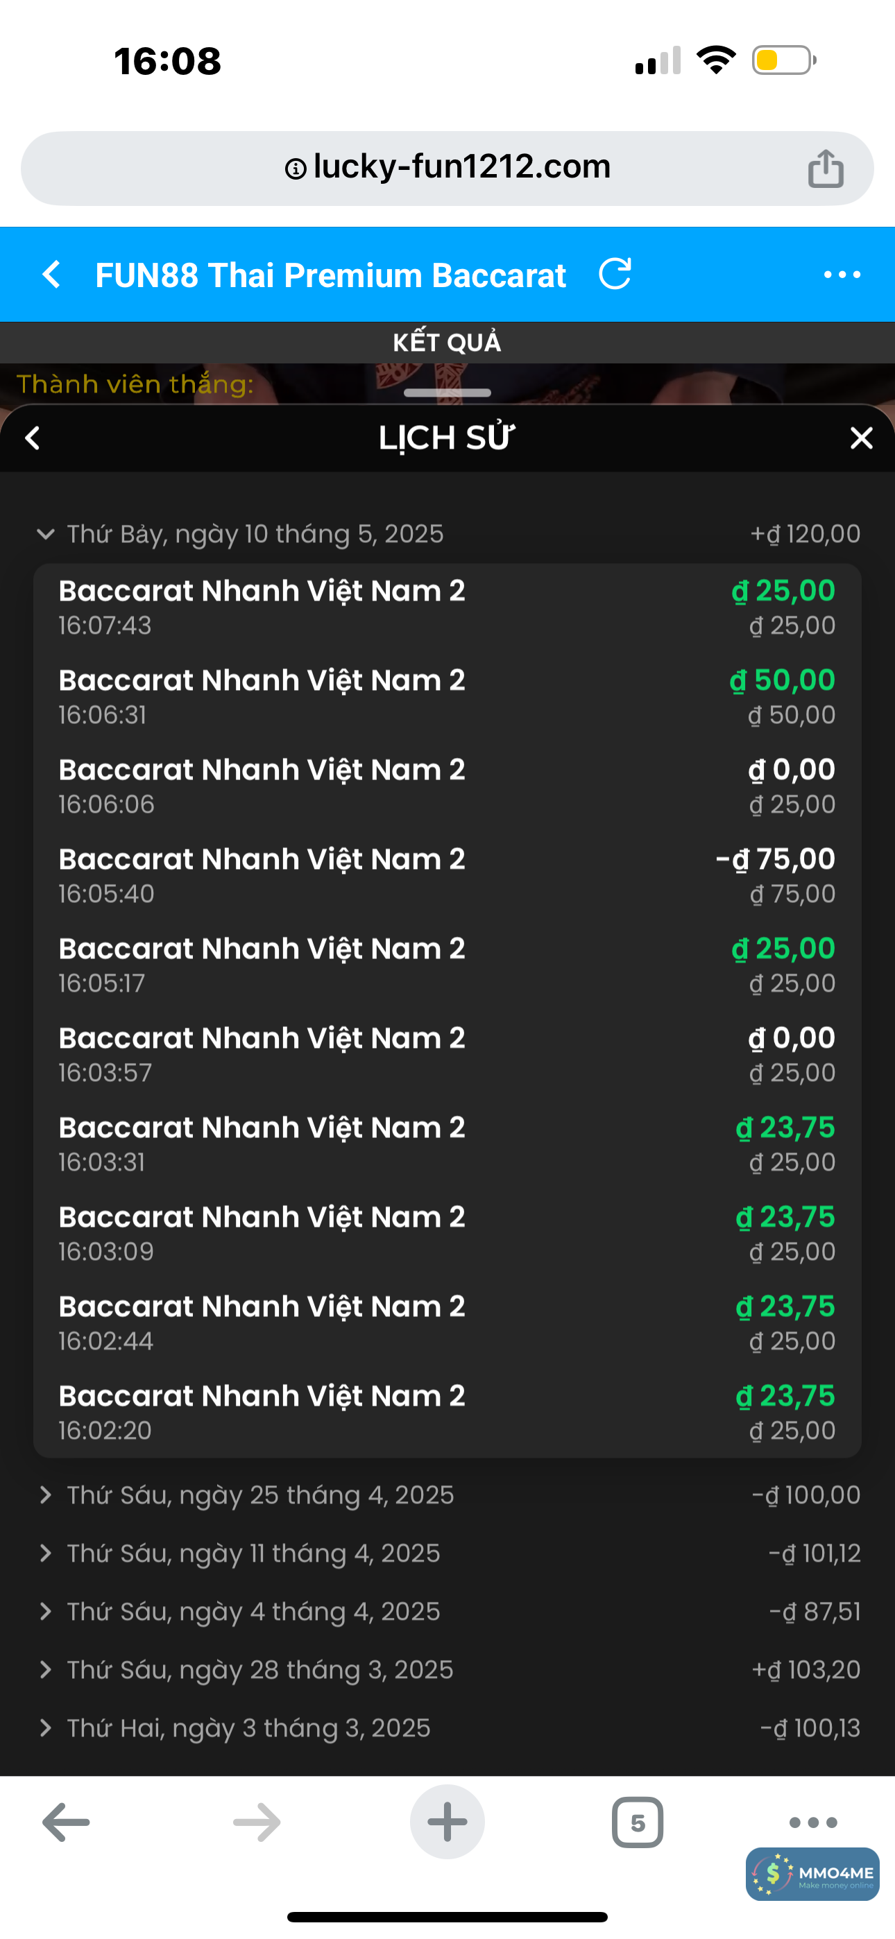Viewport: 895px width, 1939px height.
Task: Show the open tabs switcher
Action: coord(638,1822)
